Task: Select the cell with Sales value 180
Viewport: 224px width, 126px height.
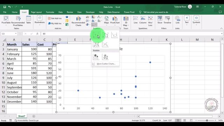Action: coord(29,73)
